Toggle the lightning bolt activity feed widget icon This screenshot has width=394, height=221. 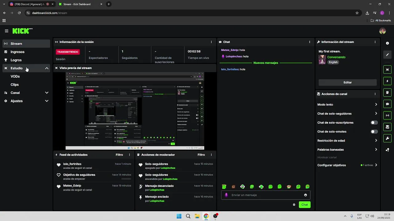click(388, 81)
